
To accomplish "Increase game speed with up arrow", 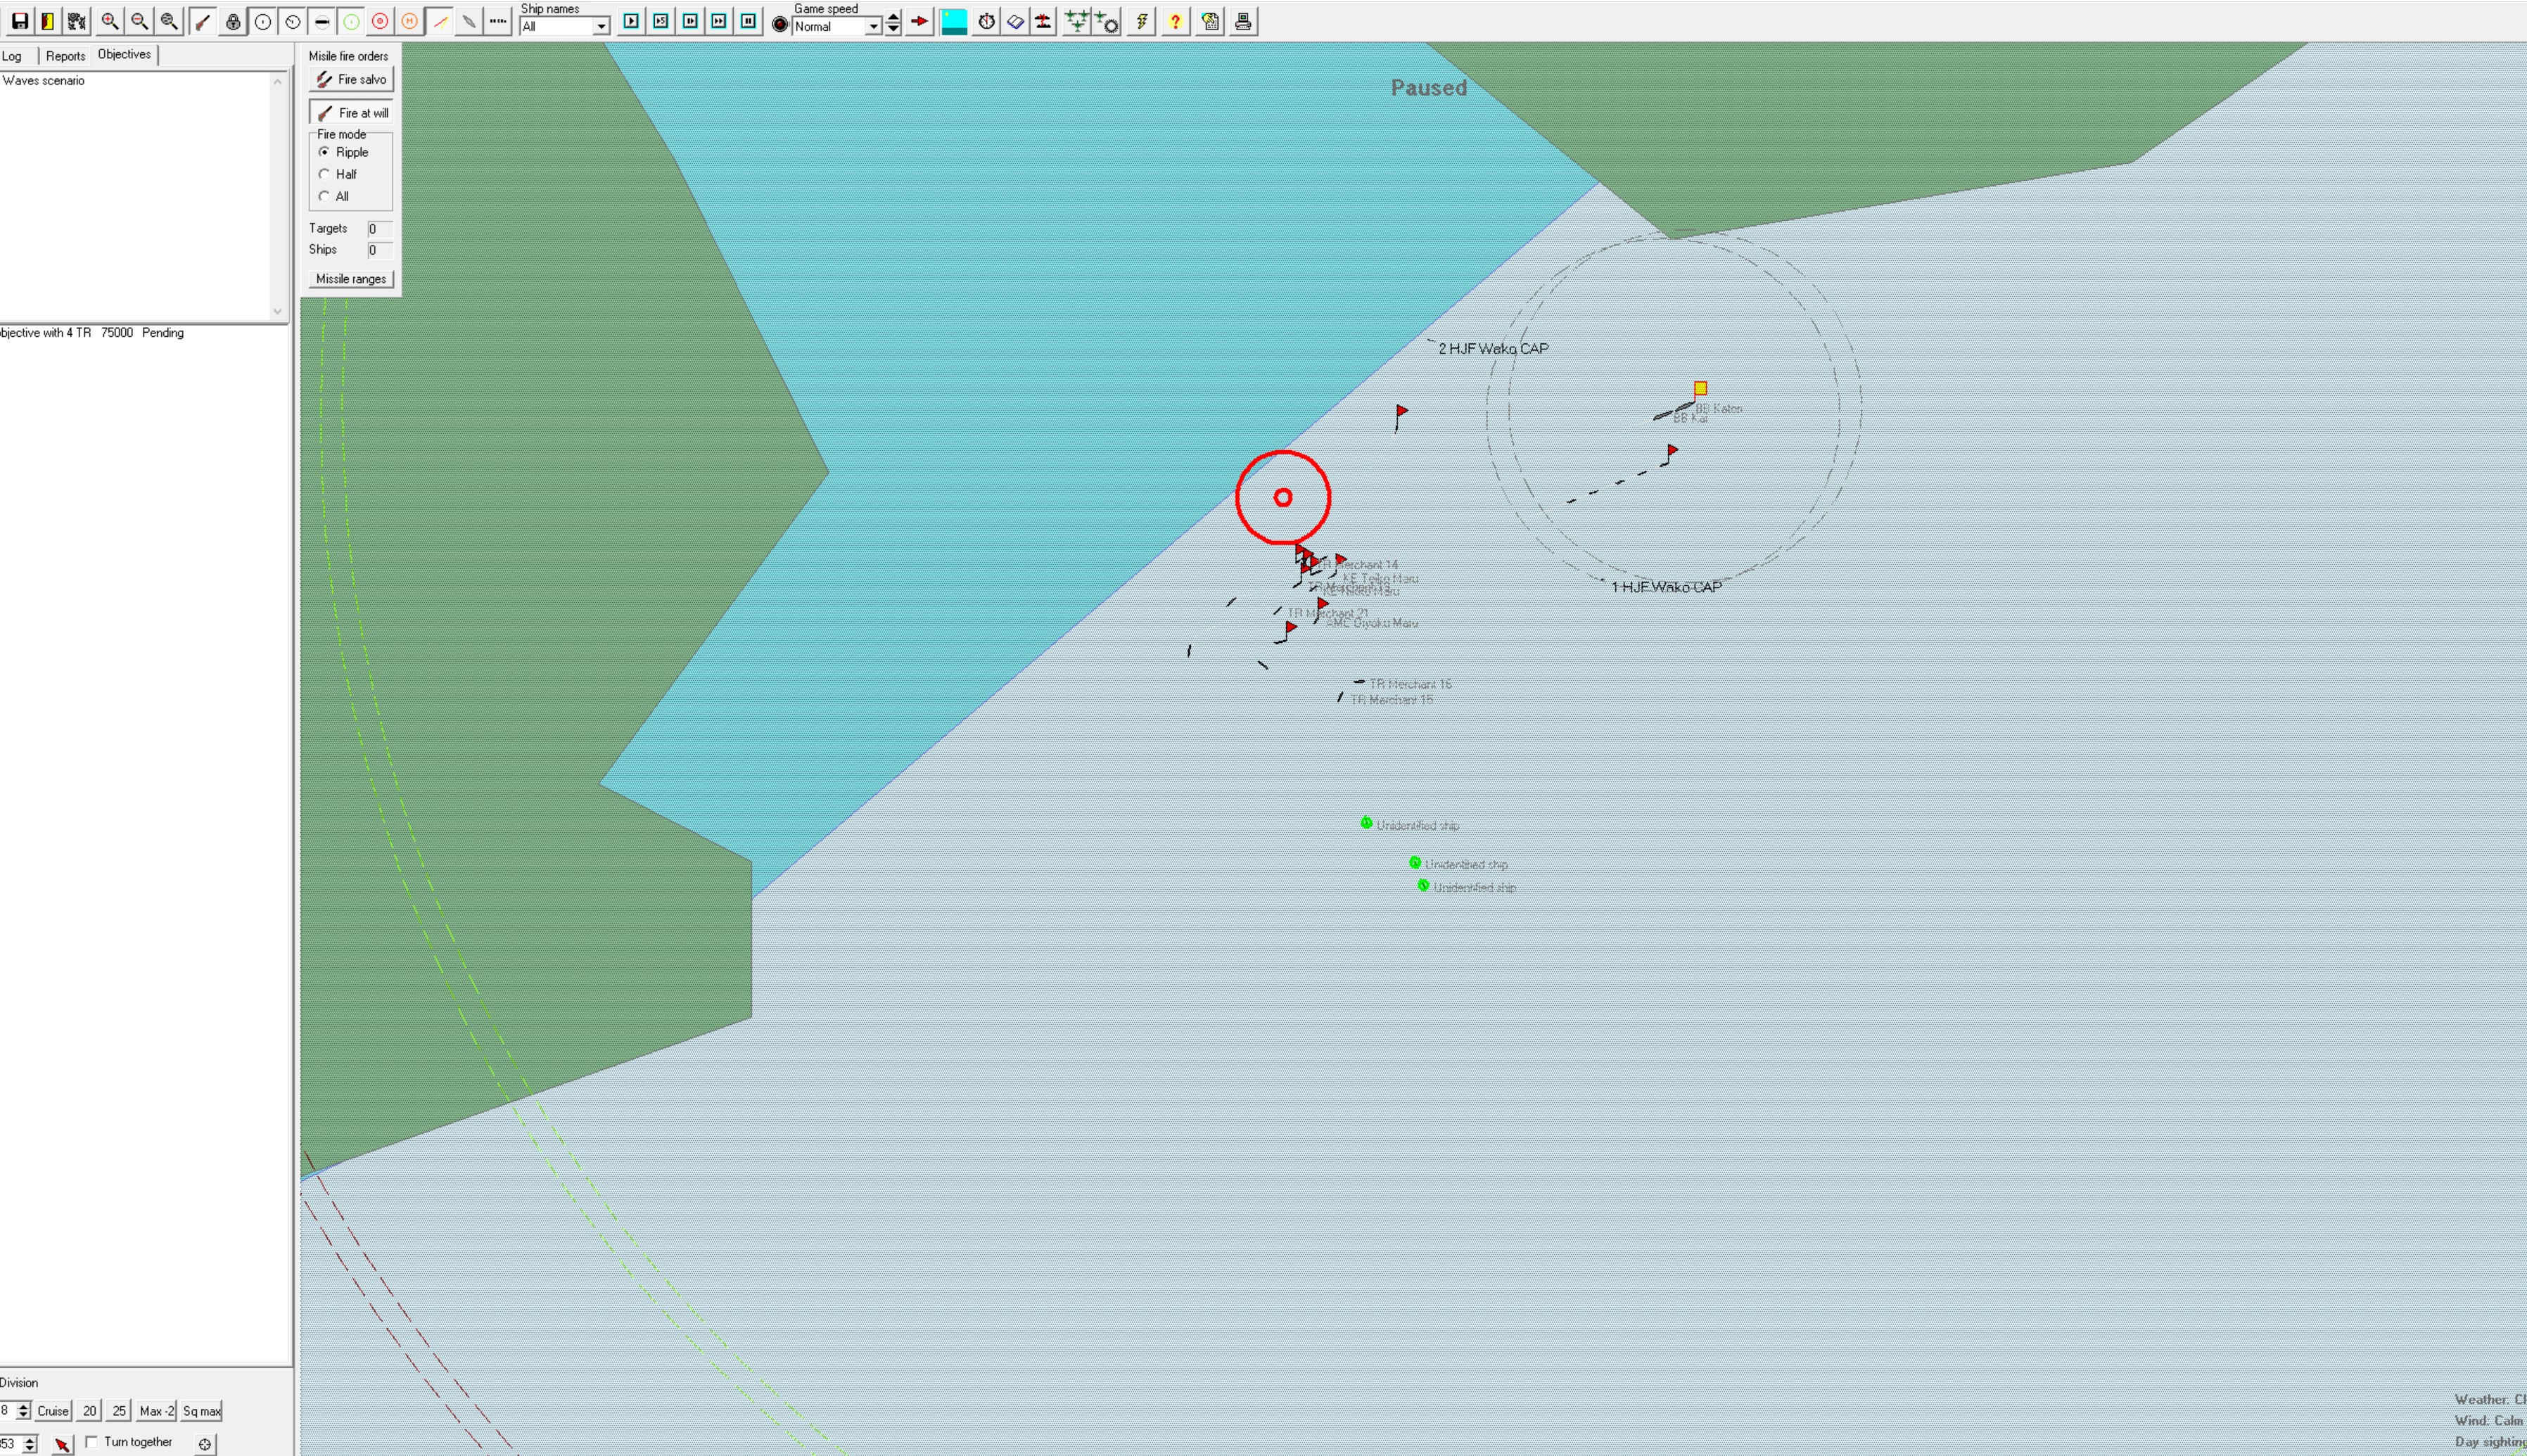I will point(893,16).
